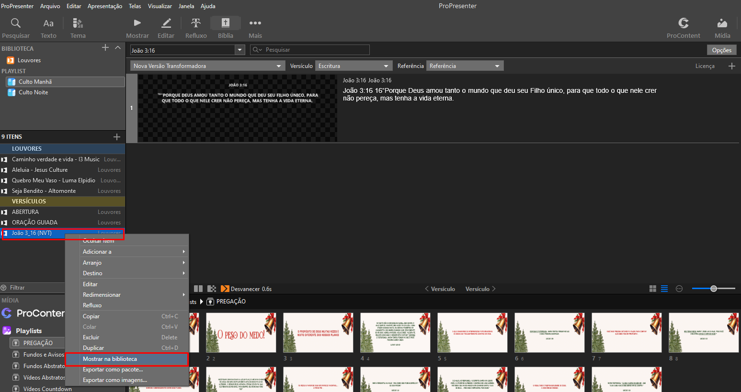Switch to list view for slides
This screenshot has width=741, height=392.
[x=664, y=289]
